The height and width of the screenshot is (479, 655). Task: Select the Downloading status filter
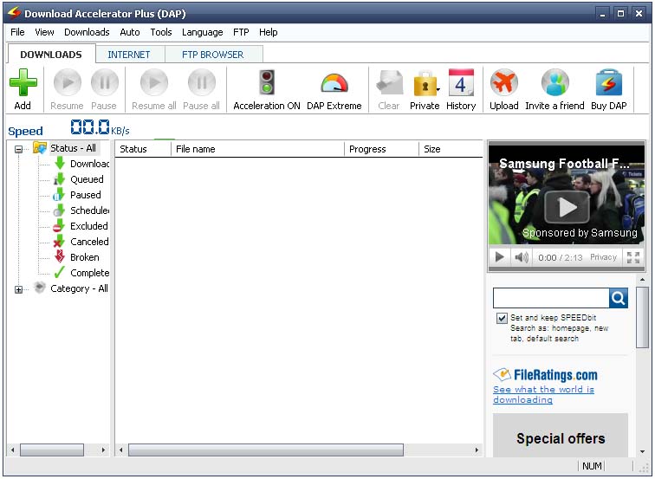81,164
